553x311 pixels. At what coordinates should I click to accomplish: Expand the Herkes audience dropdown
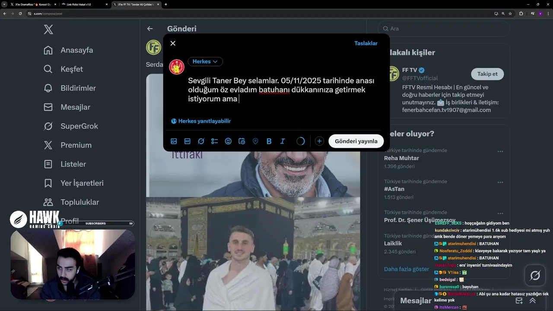[x=205, y=61]
